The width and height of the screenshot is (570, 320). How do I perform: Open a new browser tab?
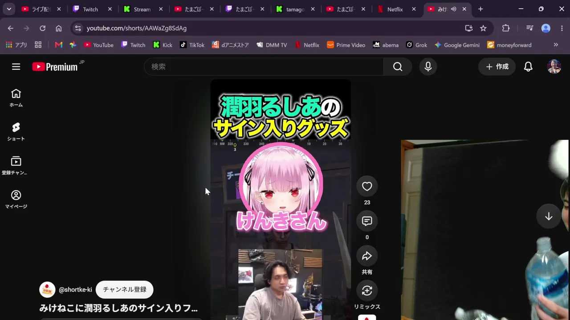tap(480, 9)
